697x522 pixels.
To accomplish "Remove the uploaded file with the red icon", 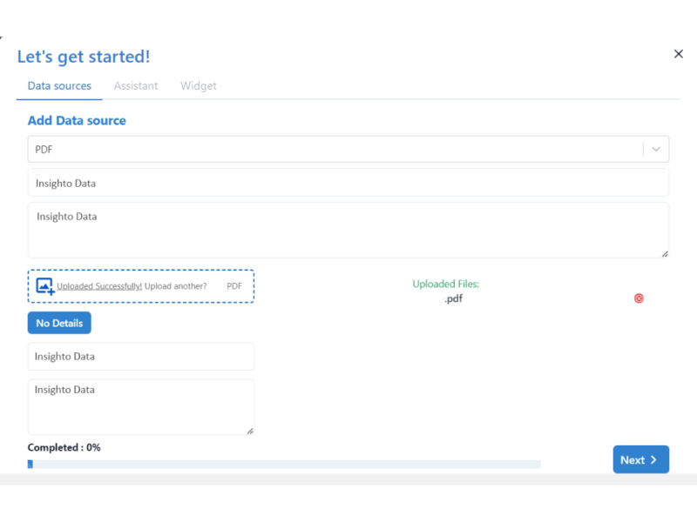I will [639, 298].
